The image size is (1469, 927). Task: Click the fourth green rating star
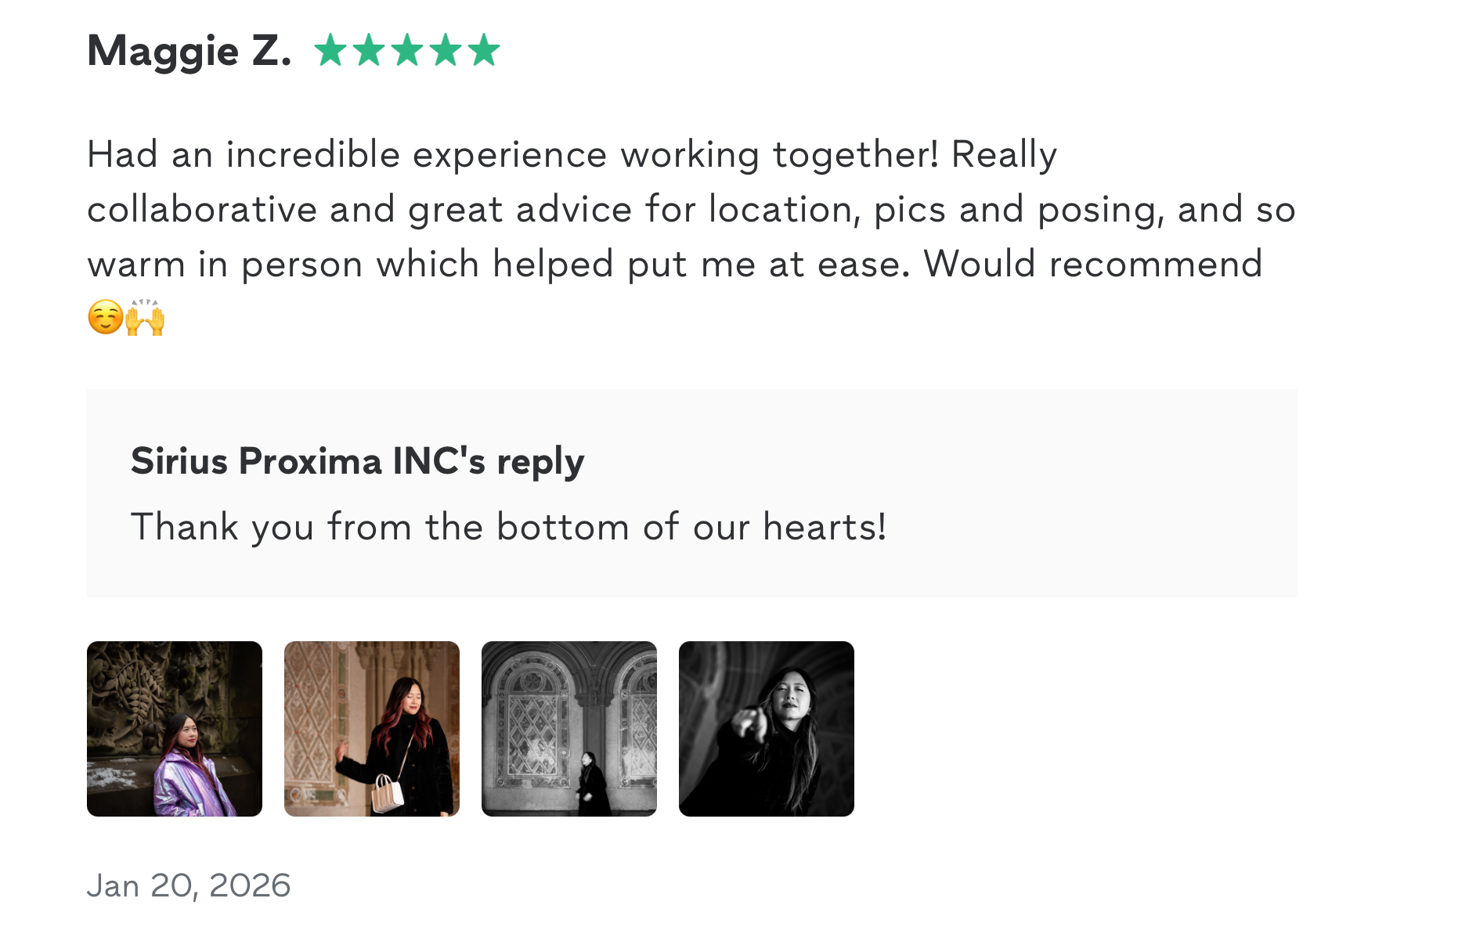[446, 50]
